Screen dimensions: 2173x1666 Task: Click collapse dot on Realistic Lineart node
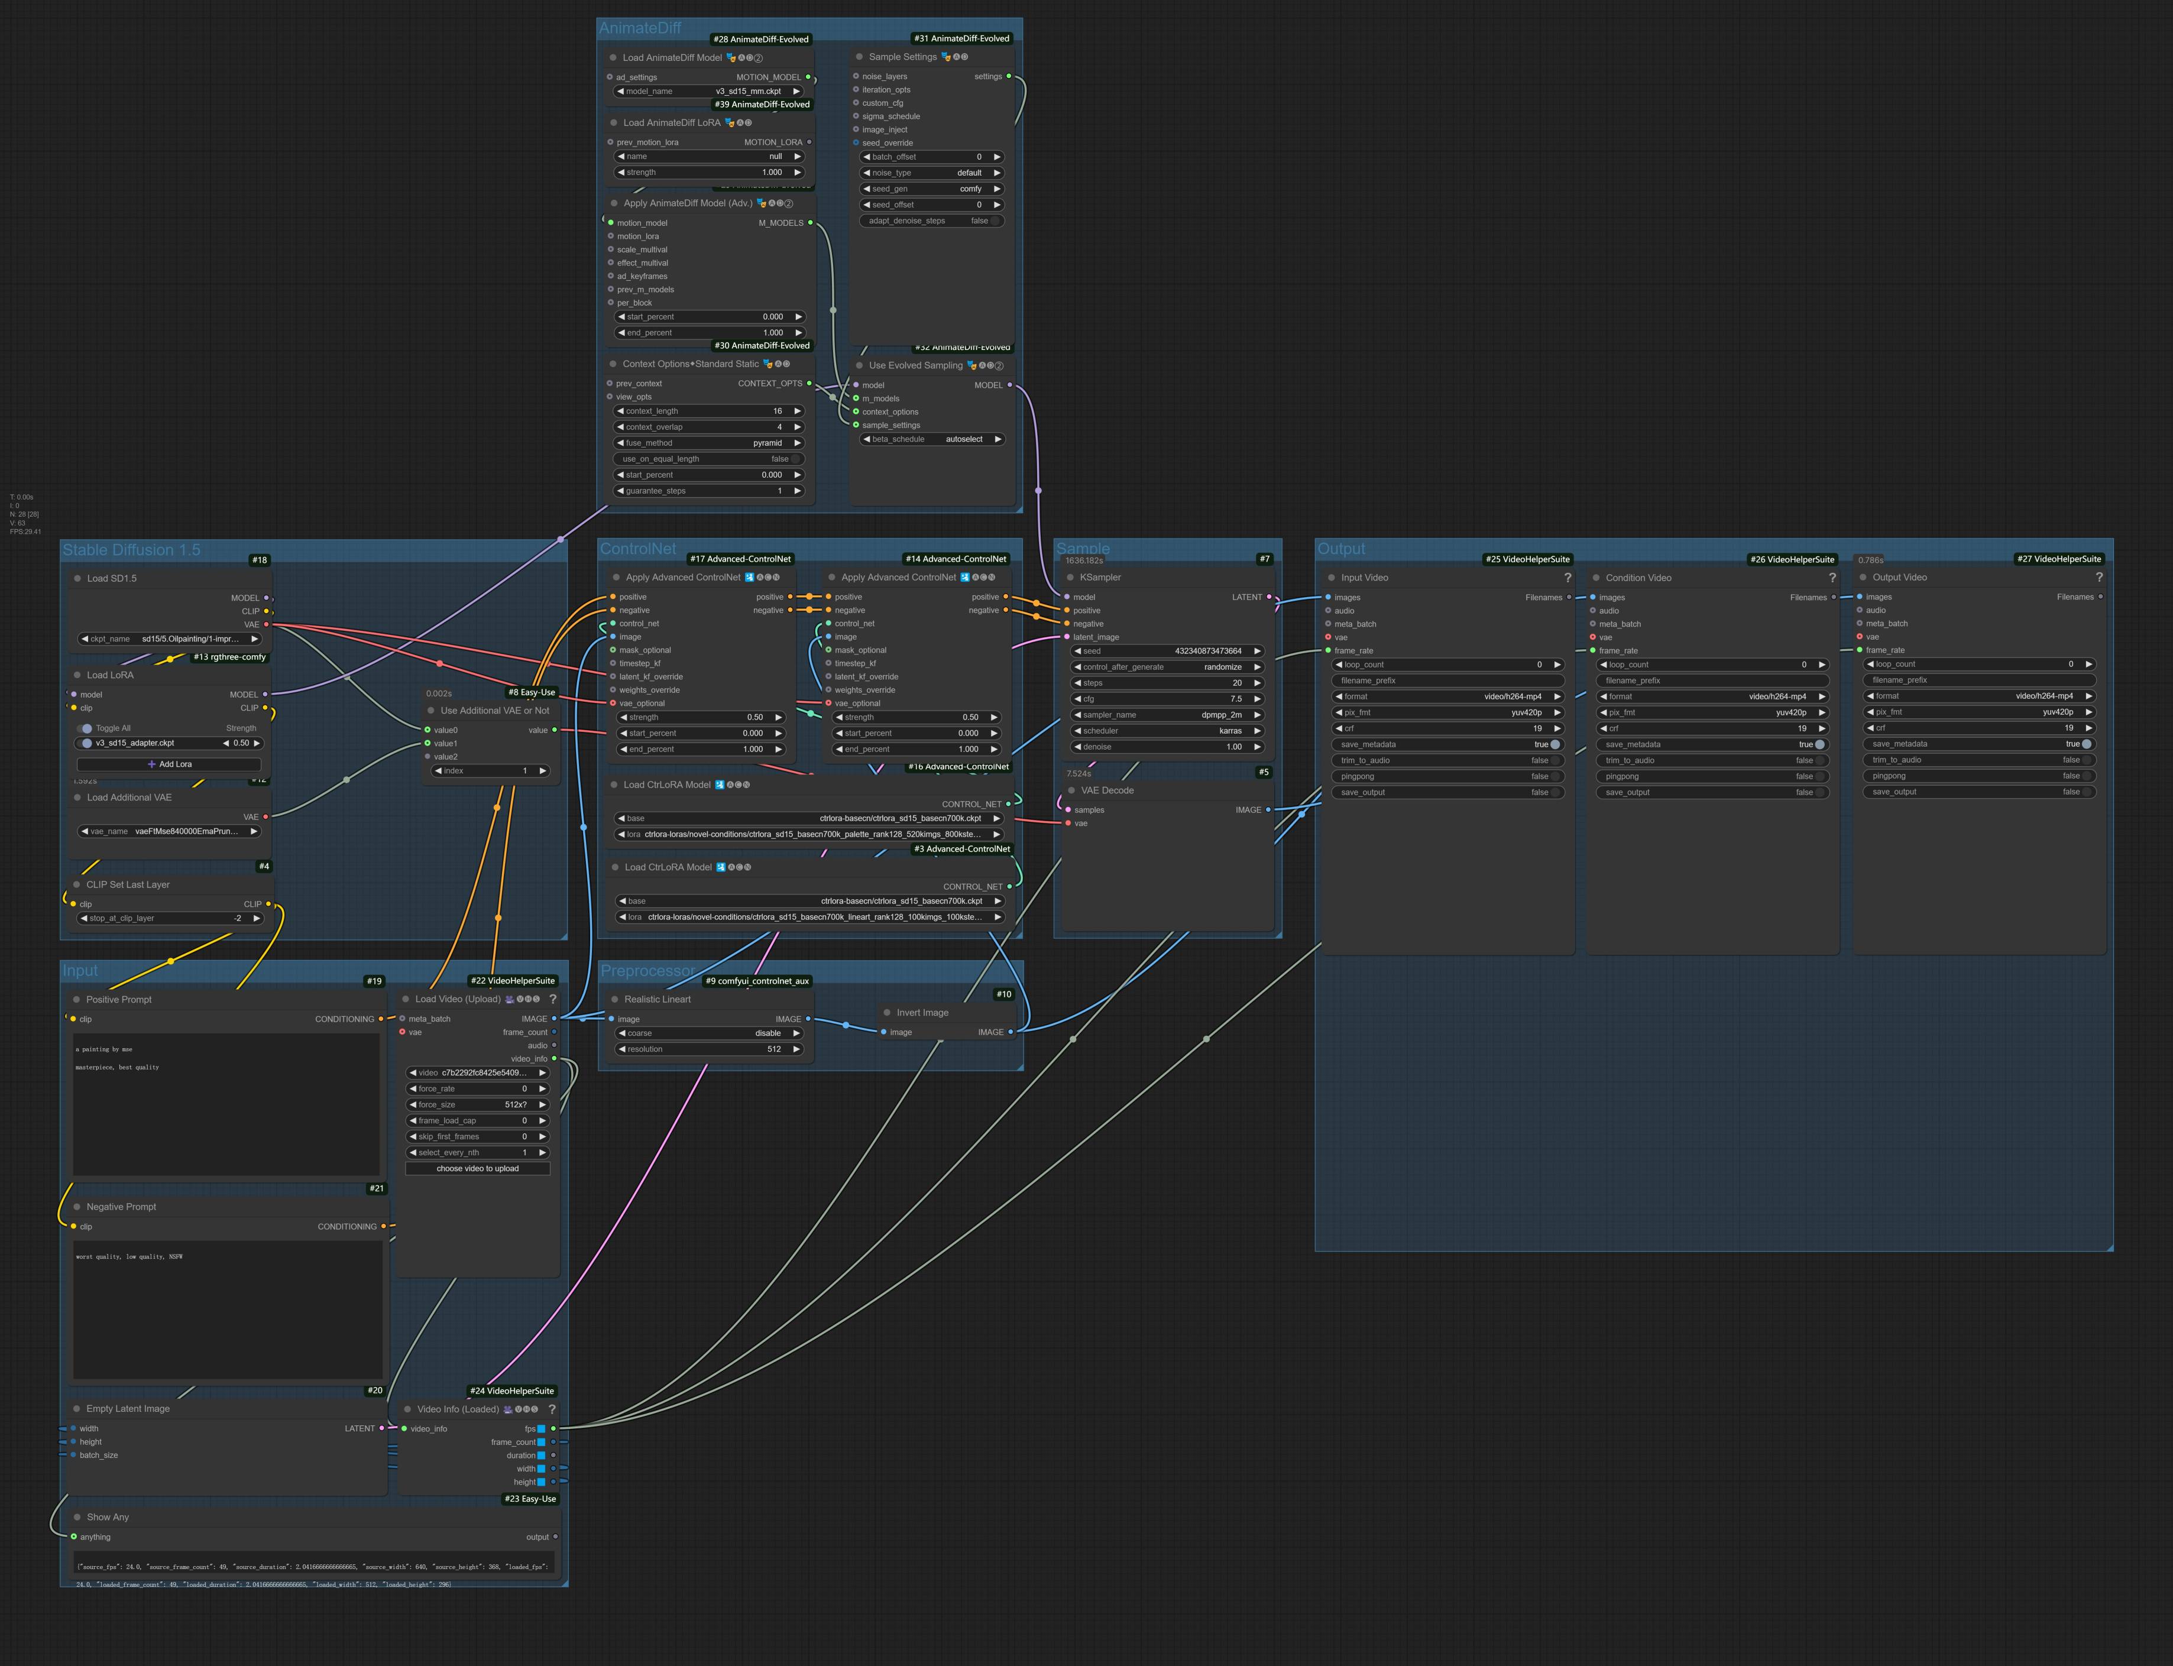(614, 1000)
